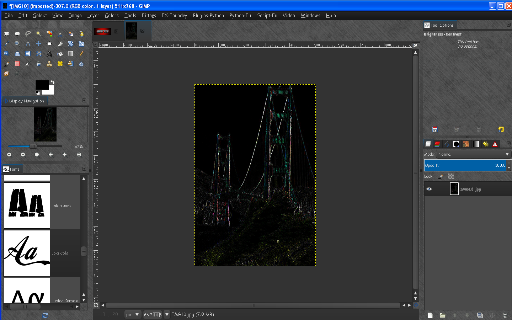Select the Heal bandage tool
Viewport: 512px width, 320px height.
click(60, 64)
